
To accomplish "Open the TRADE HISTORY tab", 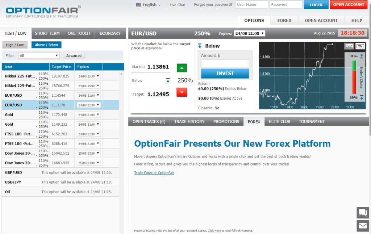I will [189, 122].
